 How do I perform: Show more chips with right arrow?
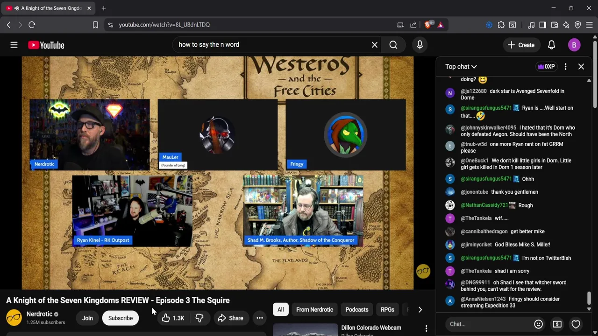point(420,309)
